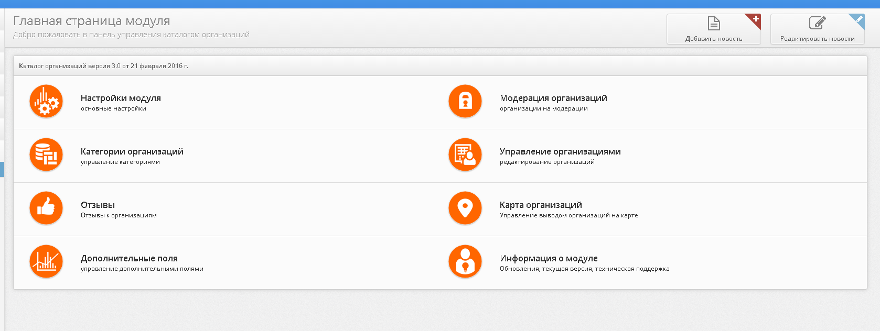This screenshot has height=331, width=880.
Task: Click the Редактировать новости button
Action: click(x=818, y=29)
